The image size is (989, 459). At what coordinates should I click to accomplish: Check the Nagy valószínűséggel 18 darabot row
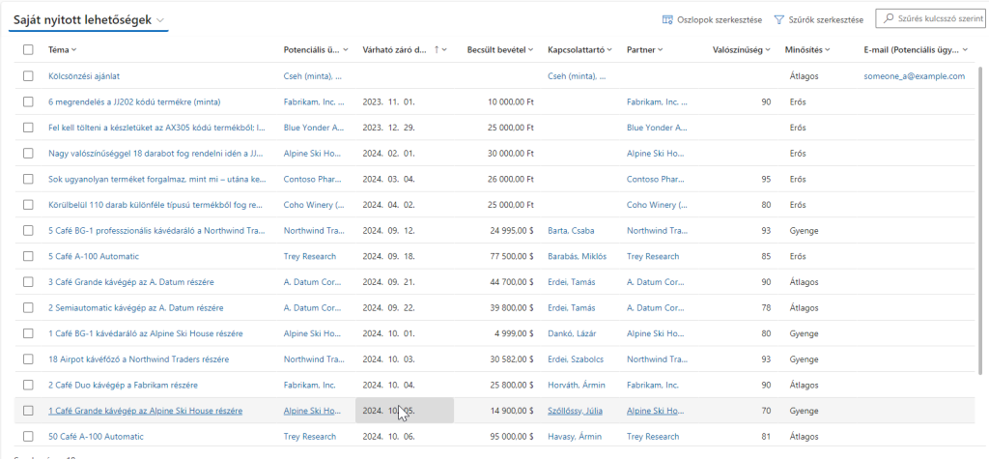tap(28, 154)
